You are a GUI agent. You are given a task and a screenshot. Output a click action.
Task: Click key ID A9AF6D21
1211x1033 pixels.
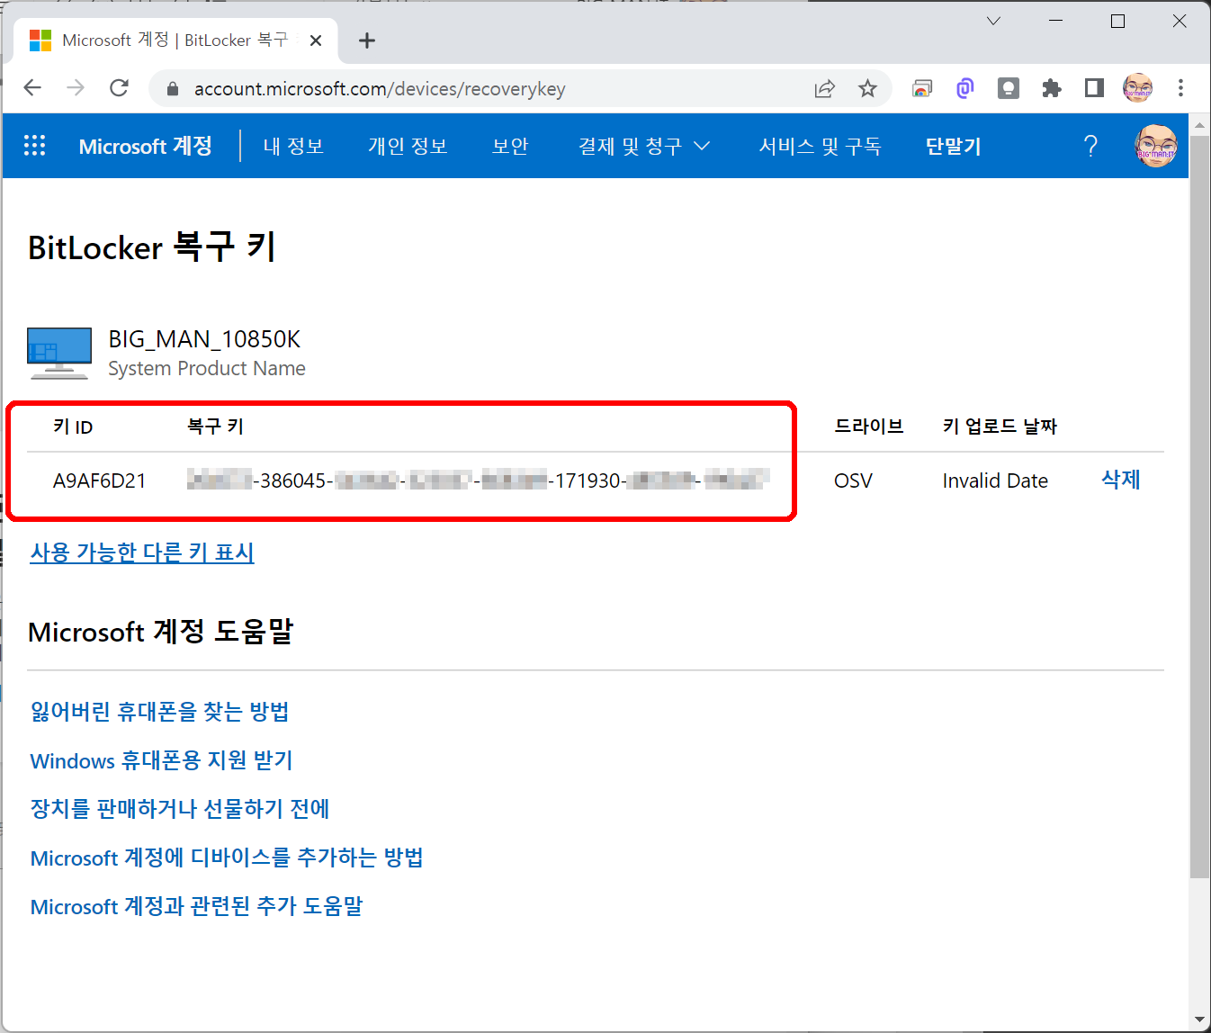coord(99,481)
